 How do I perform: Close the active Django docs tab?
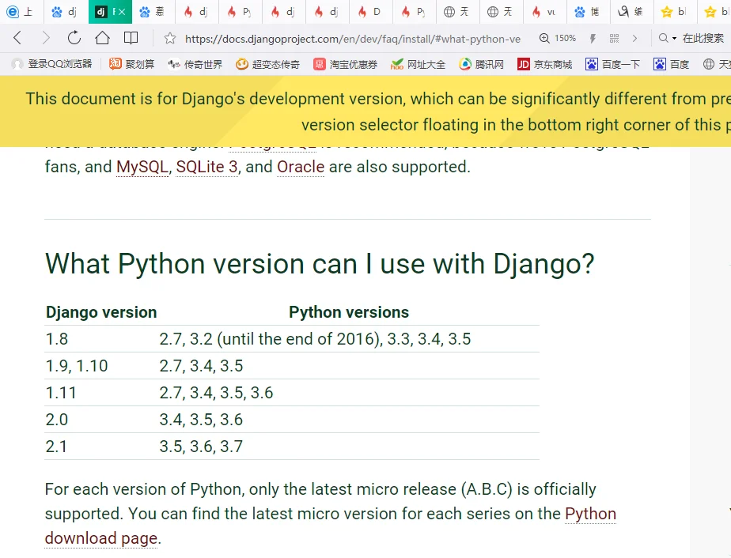click(121, 12)
